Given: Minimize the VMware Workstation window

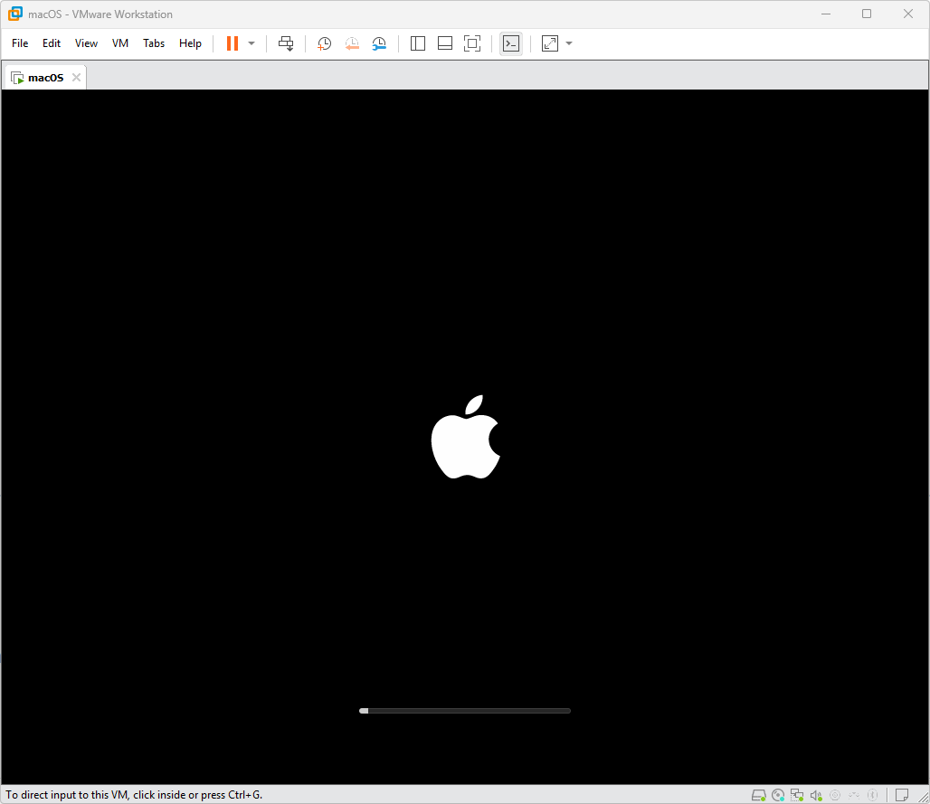Looking at the screenshot, I should pyautogui.click(x=826, y=14).
